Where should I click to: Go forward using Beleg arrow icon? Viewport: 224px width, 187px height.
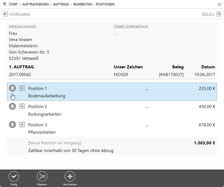coord(219,14)
